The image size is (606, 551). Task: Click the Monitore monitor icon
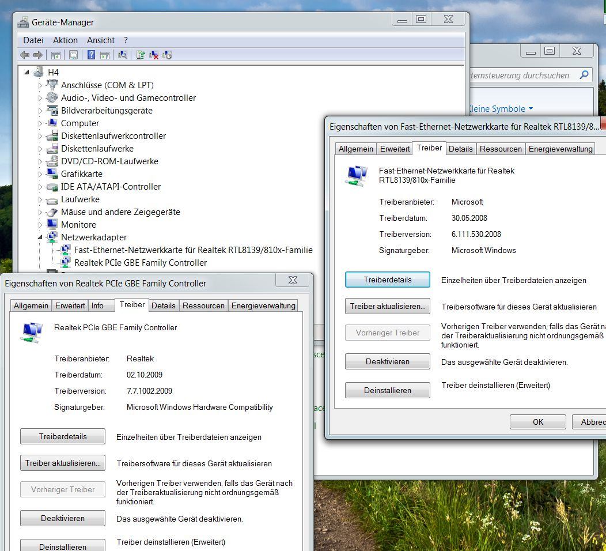click(52, 224)
